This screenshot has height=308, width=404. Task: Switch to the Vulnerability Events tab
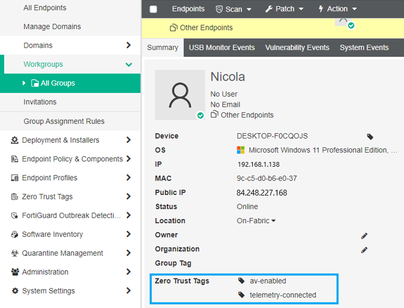click(297, 48)
